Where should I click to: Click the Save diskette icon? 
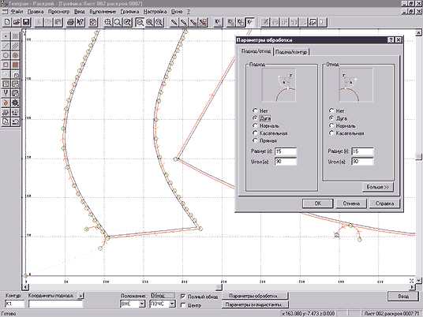pos(26,22)
